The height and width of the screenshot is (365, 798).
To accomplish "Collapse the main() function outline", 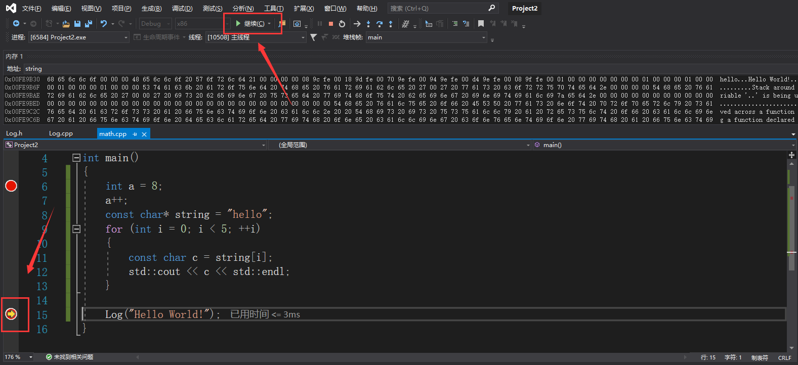I will [x=76, y=158].
